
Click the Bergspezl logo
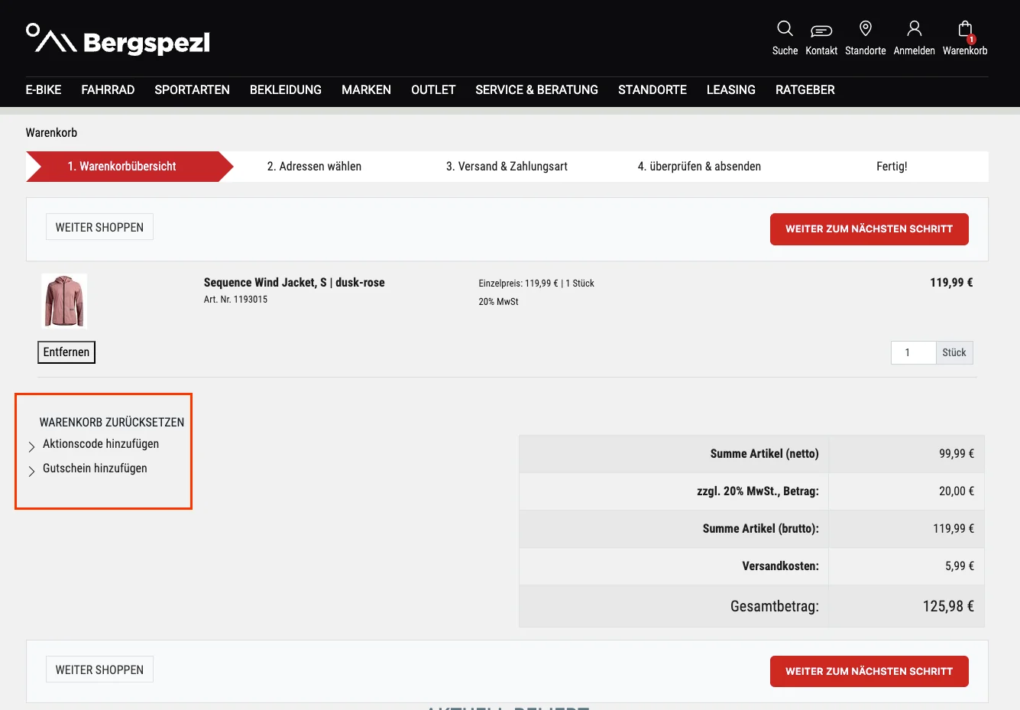pyautogui.click(x=118, y=40)
